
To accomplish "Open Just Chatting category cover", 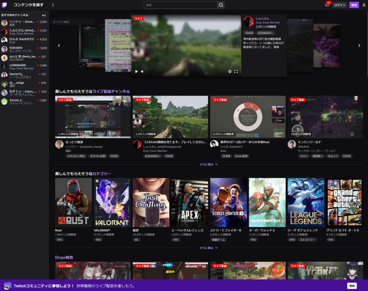I will click(151, 203).
